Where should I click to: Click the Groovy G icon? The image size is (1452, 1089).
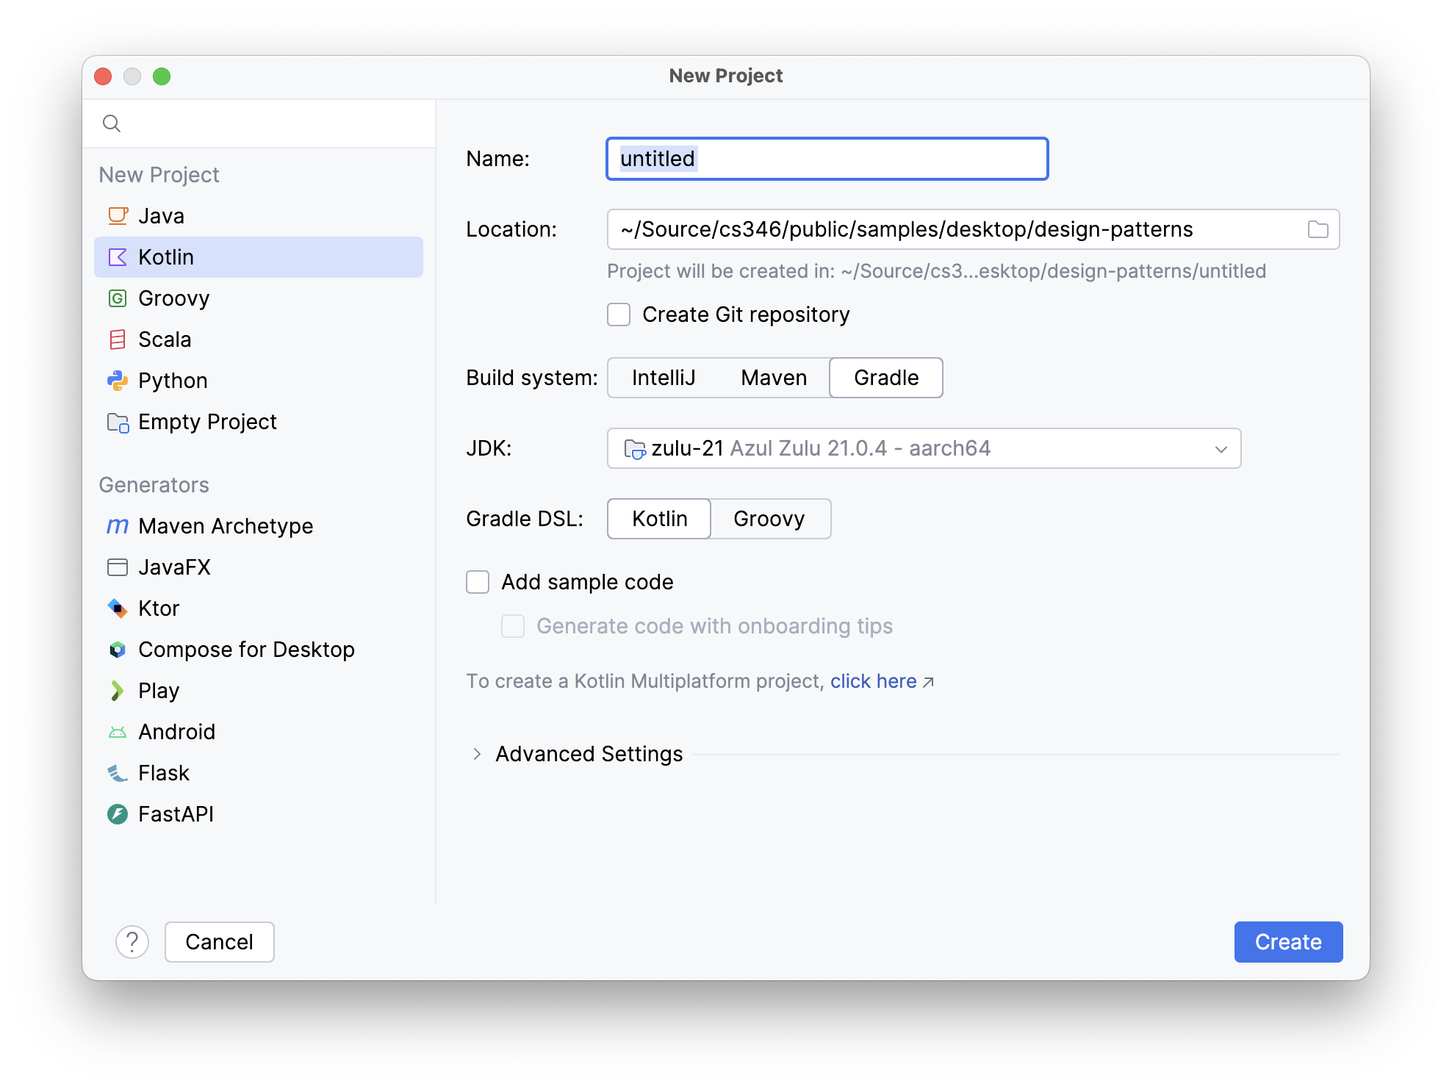[x=118, y=298]
